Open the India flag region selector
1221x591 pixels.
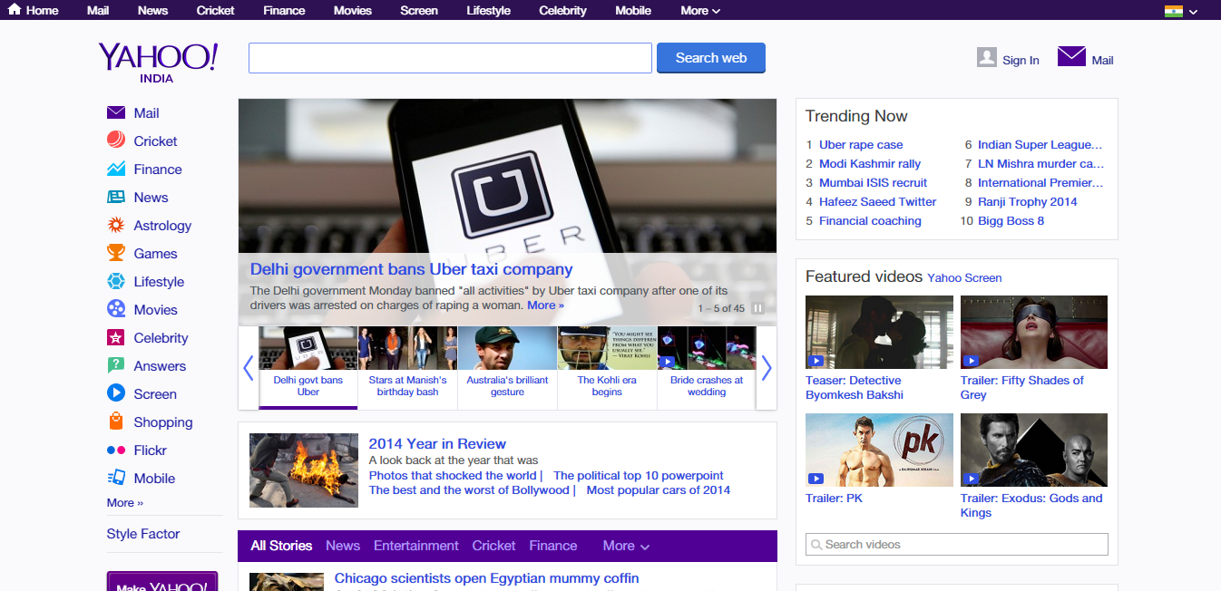[1181, 11]
